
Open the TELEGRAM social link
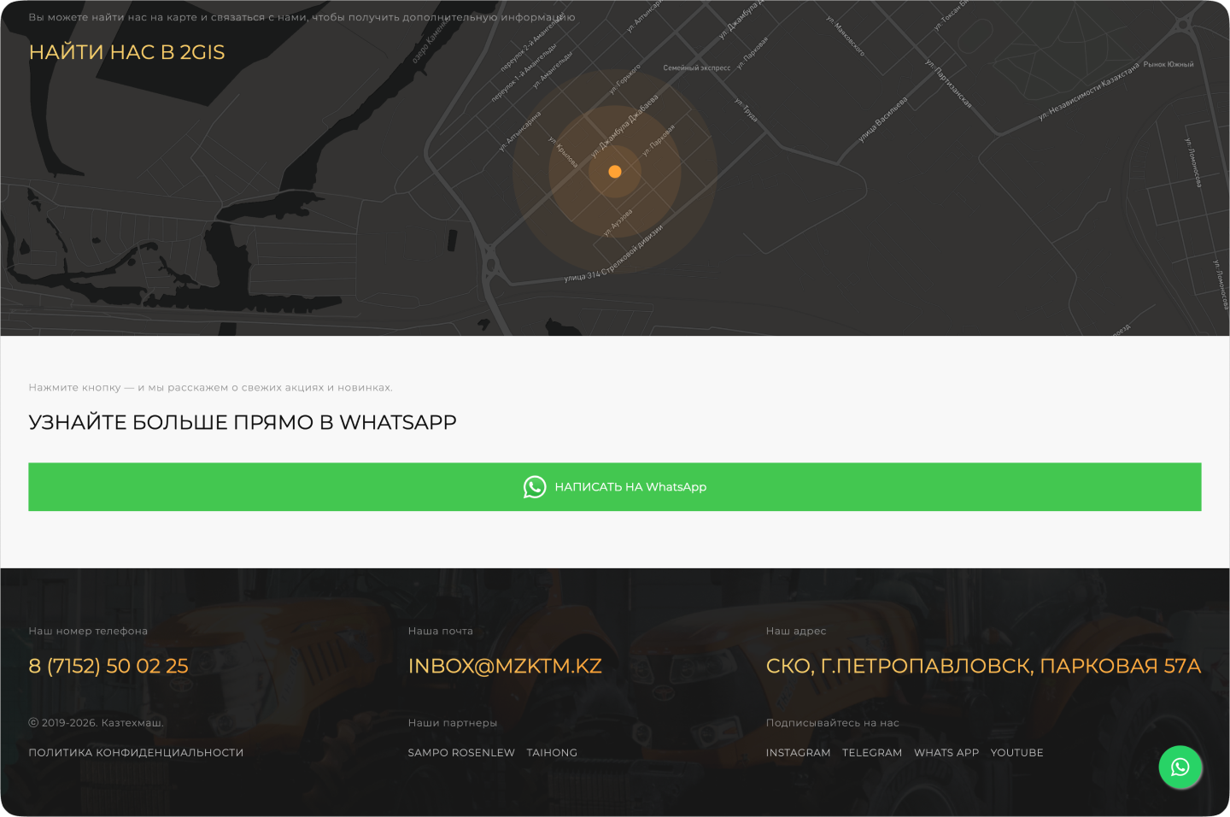872,752
